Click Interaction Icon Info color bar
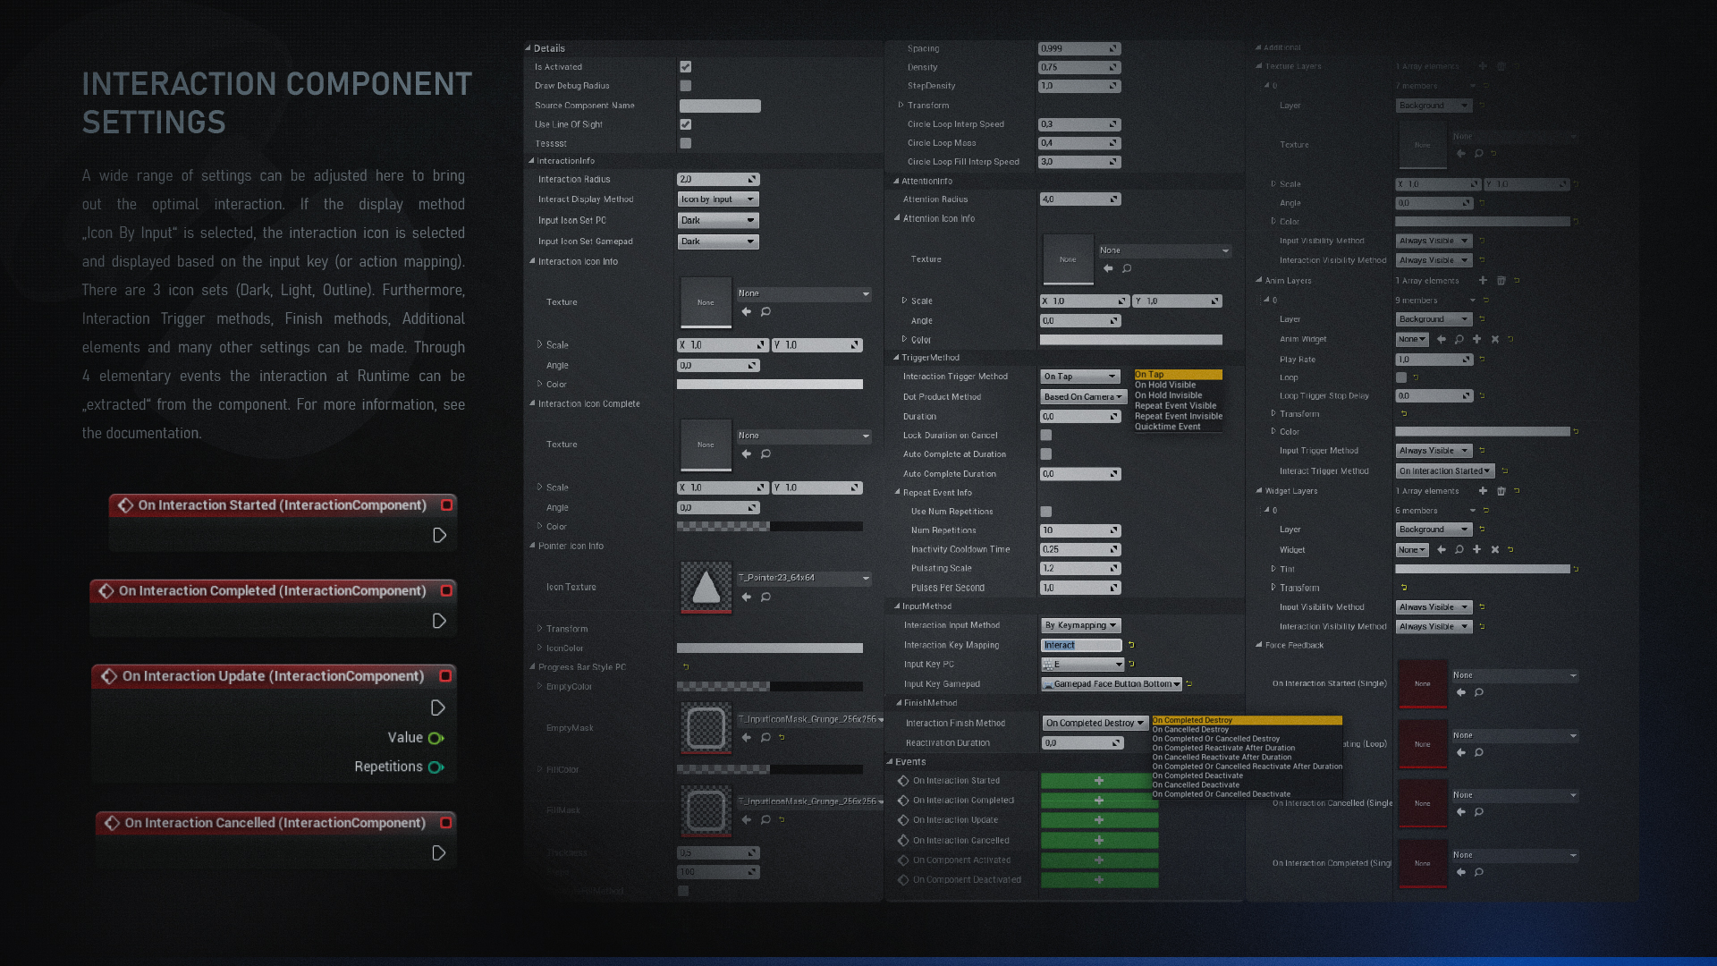The image size is (1717, 966). (769, 385)
